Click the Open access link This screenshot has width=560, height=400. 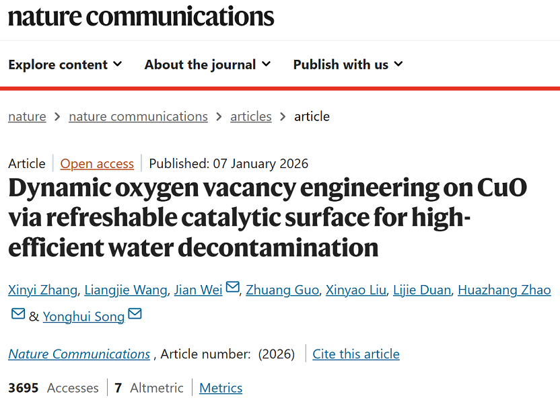[x=97, y=163]
